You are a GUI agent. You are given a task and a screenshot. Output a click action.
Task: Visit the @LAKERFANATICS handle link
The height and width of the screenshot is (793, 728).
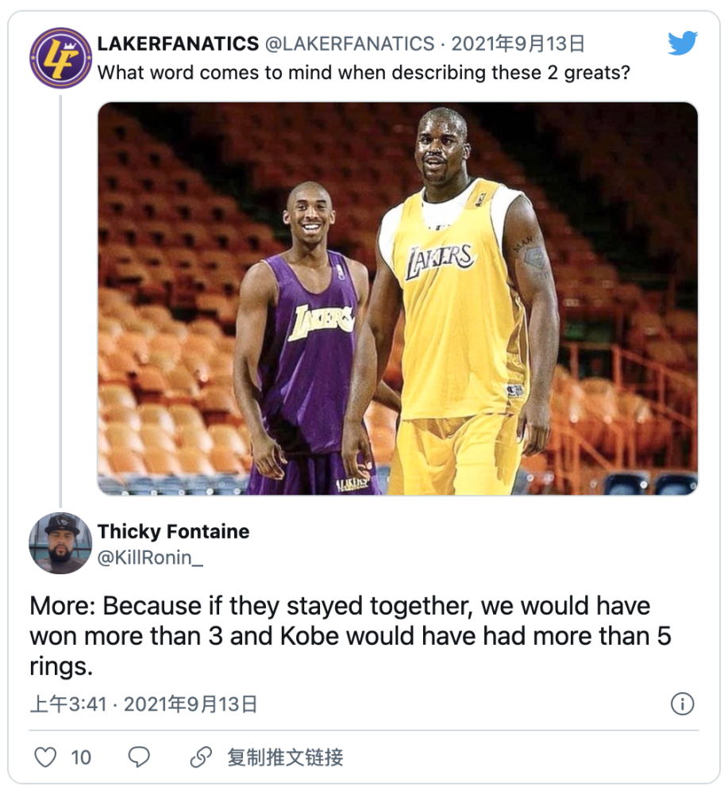pos(350,44)
